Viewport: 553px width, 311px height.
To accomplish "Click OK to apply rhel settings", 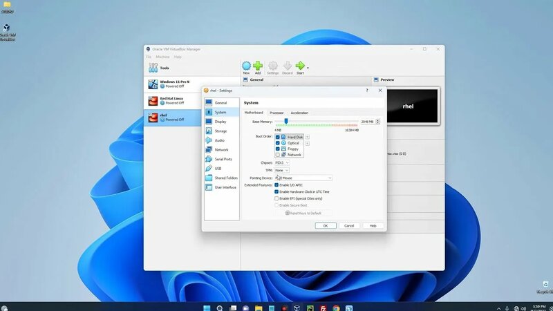I will [x=326, y=226].
